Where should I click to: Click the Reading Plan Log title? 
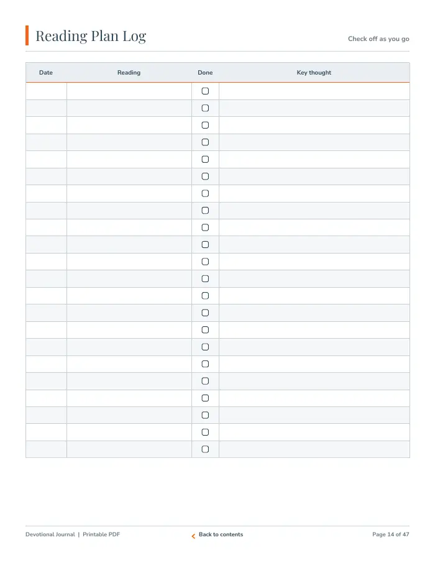pyautogui.click(x=91, y=36)
